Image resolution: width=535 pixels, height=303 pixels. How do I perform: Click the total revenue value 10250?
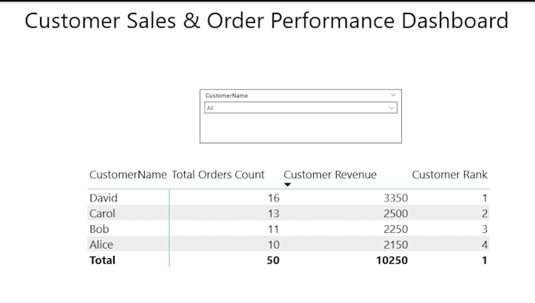392,260
